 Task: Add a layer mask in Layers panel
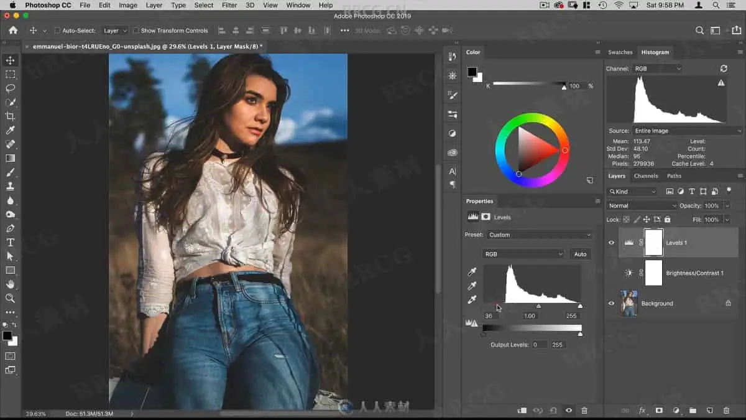[x=659, y=411]
